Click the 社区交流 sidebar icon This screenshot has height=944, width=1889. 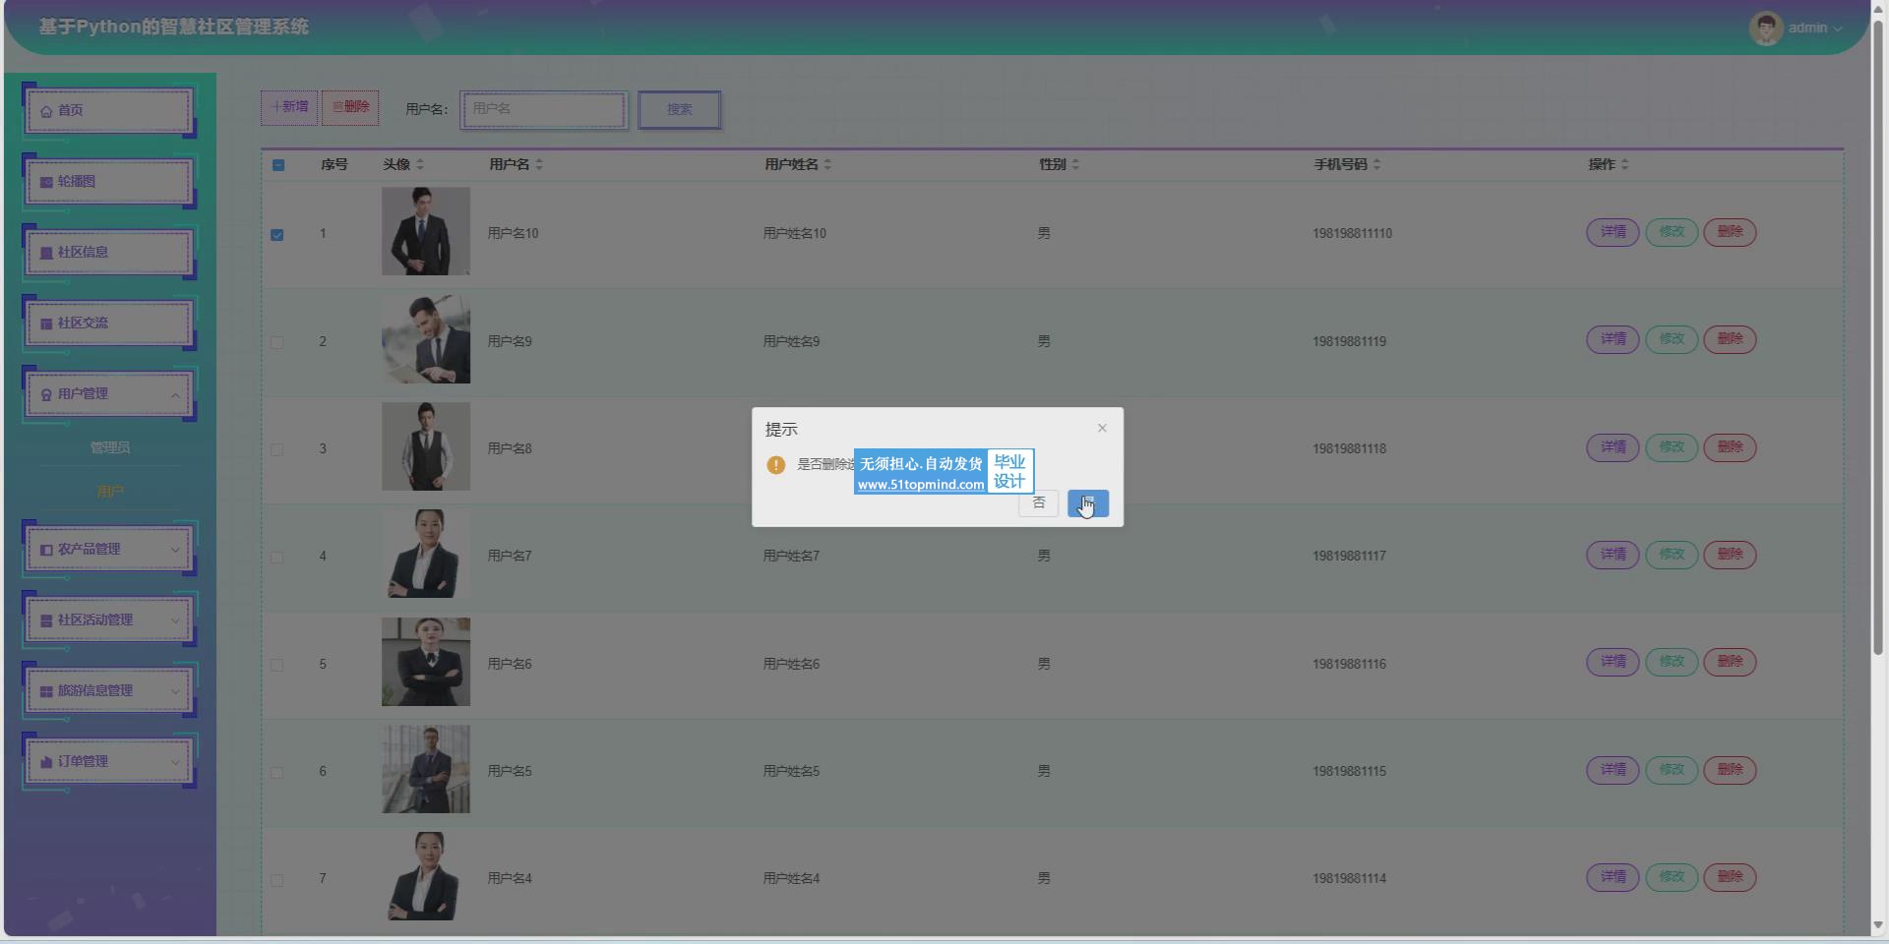click(46, 324)
